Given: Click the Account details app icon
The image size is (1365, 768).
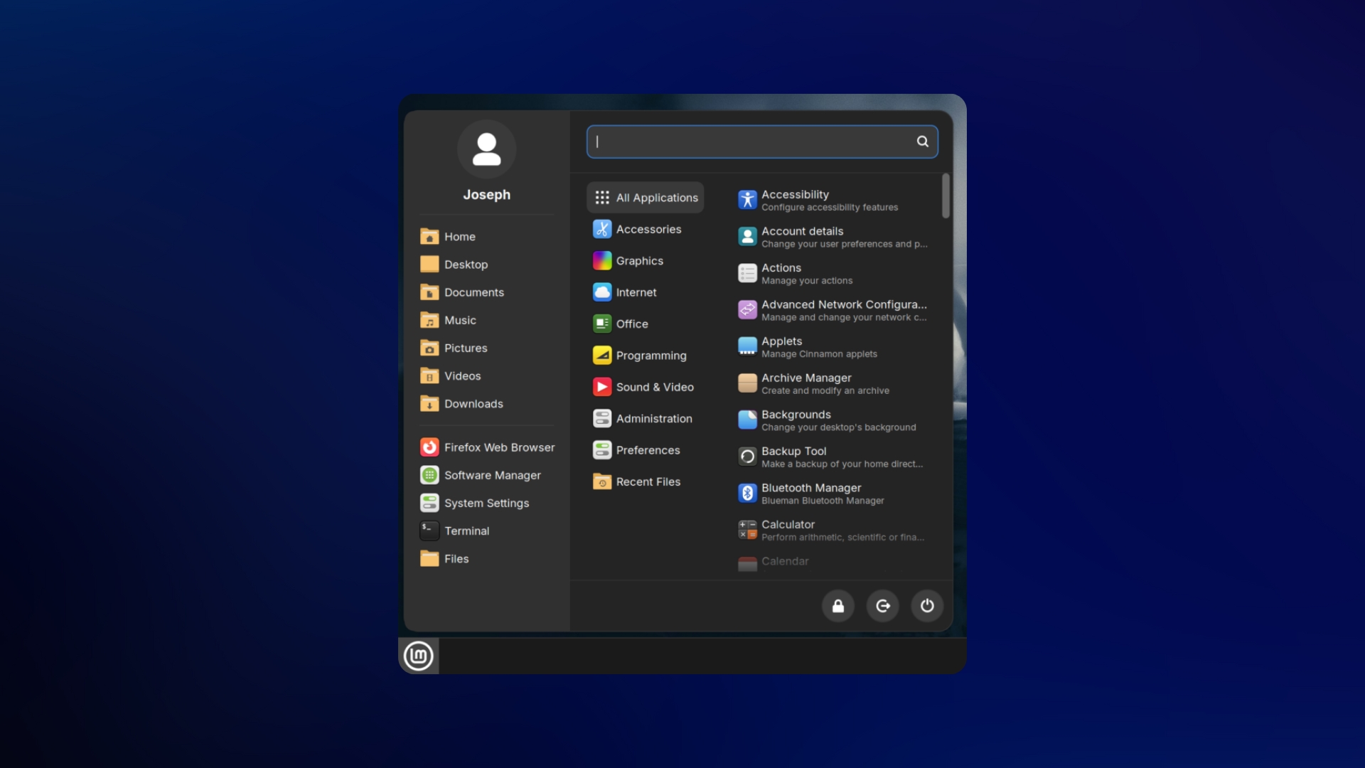Looking at the screenshot, I should tap(747, 237).
